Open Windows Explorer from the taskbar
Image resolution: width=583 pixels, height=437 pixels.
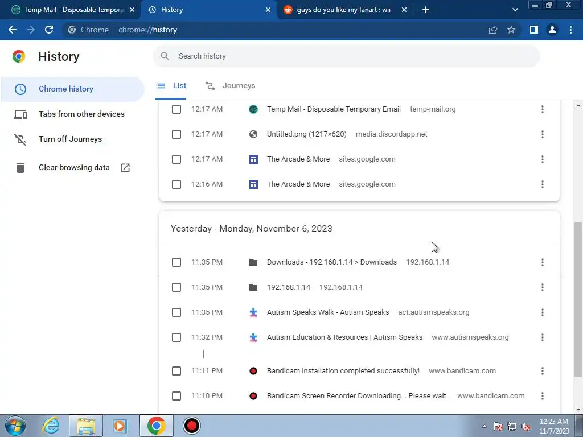(86, 426)
